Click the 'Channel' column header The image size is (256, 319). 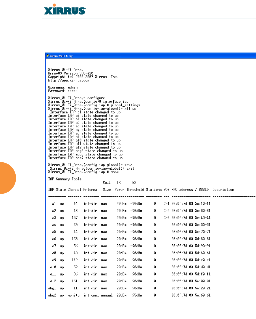click(x=74, y=190)
